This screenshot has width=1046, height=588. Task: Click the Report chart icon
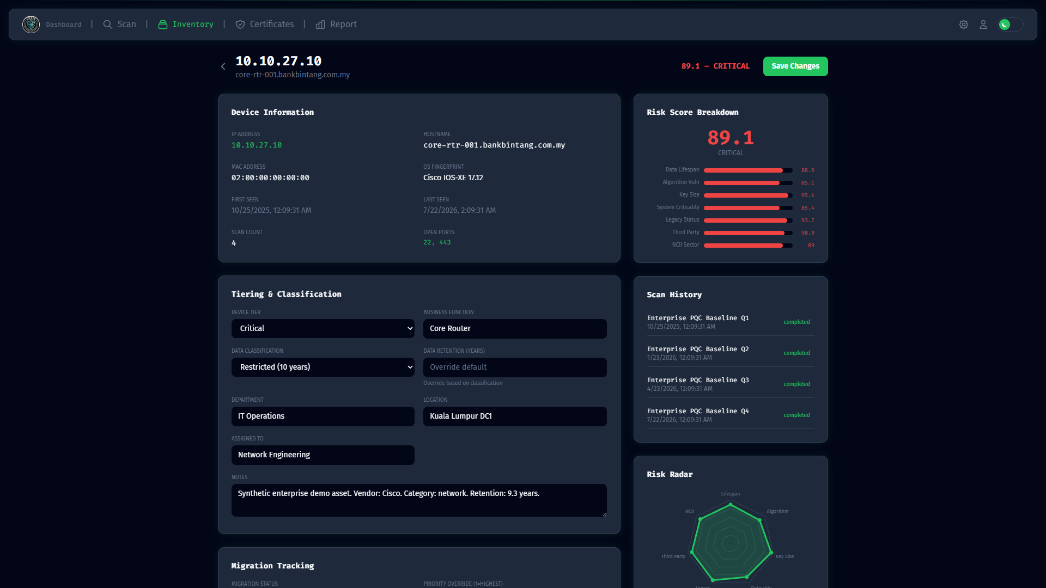pos(320,24)
